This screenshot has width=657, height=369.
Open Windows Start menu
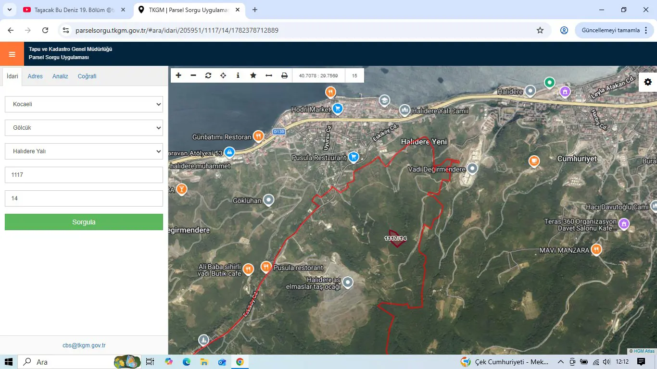(9, 362)
